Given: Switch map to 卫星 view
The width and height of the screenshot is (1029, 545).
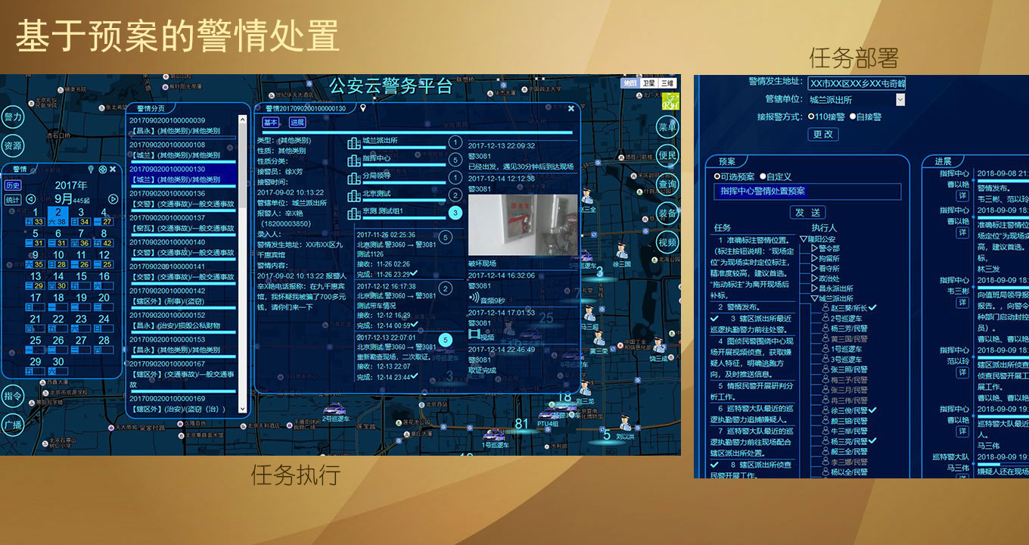Looking at the screenshot, I should [648, 83].
